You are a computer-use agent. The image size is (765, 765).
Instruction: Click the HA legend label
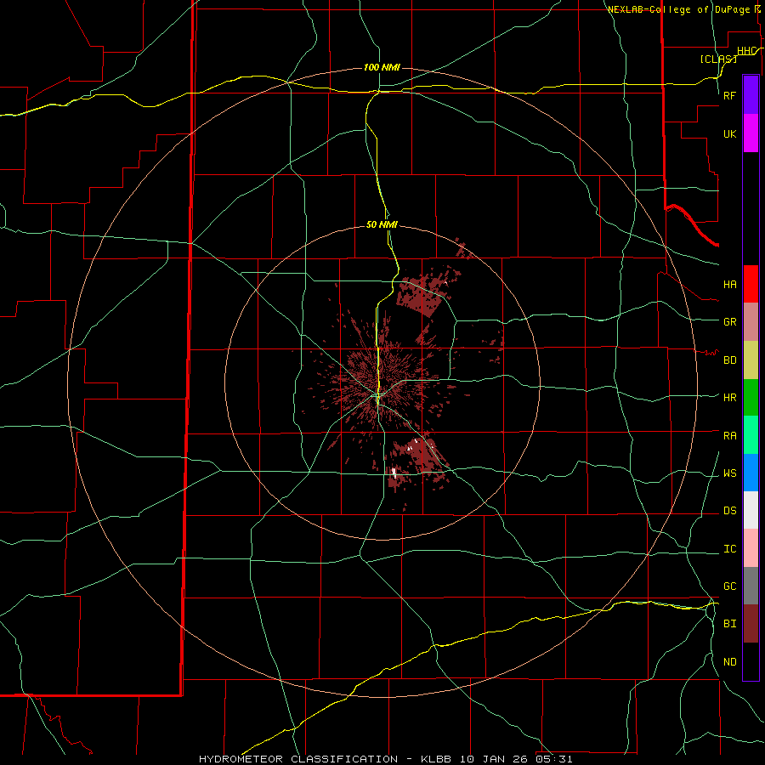(730, 285)
